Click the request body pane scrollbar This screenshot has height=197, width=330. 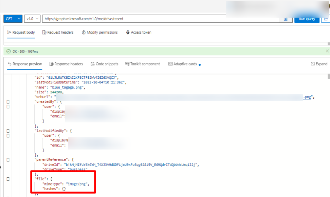329,44
